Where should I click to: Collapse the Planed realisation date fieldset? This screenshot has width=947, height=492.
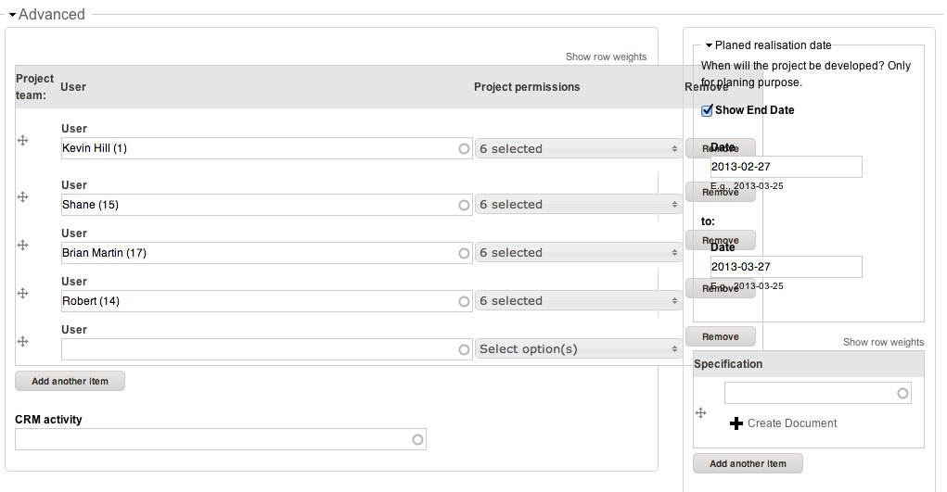[x=709, y=44]
